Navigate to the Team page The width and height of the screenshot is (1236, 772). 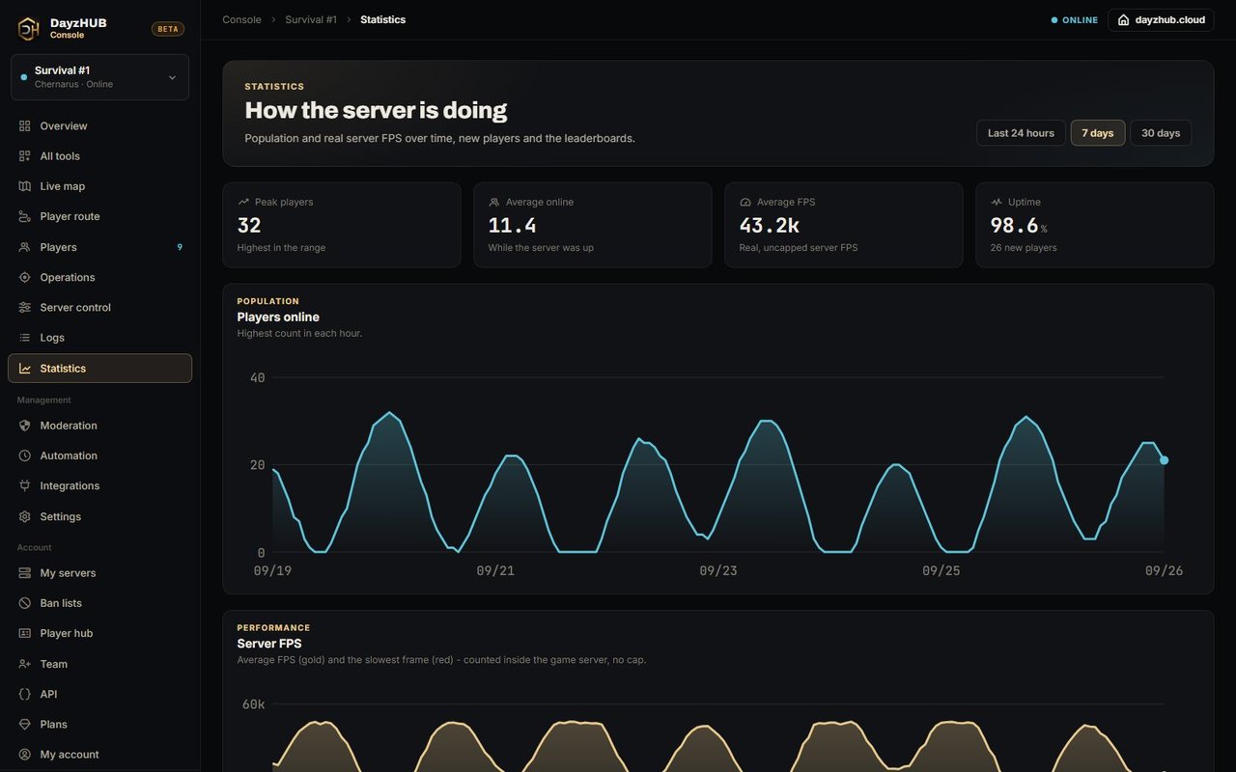(99, 664)
